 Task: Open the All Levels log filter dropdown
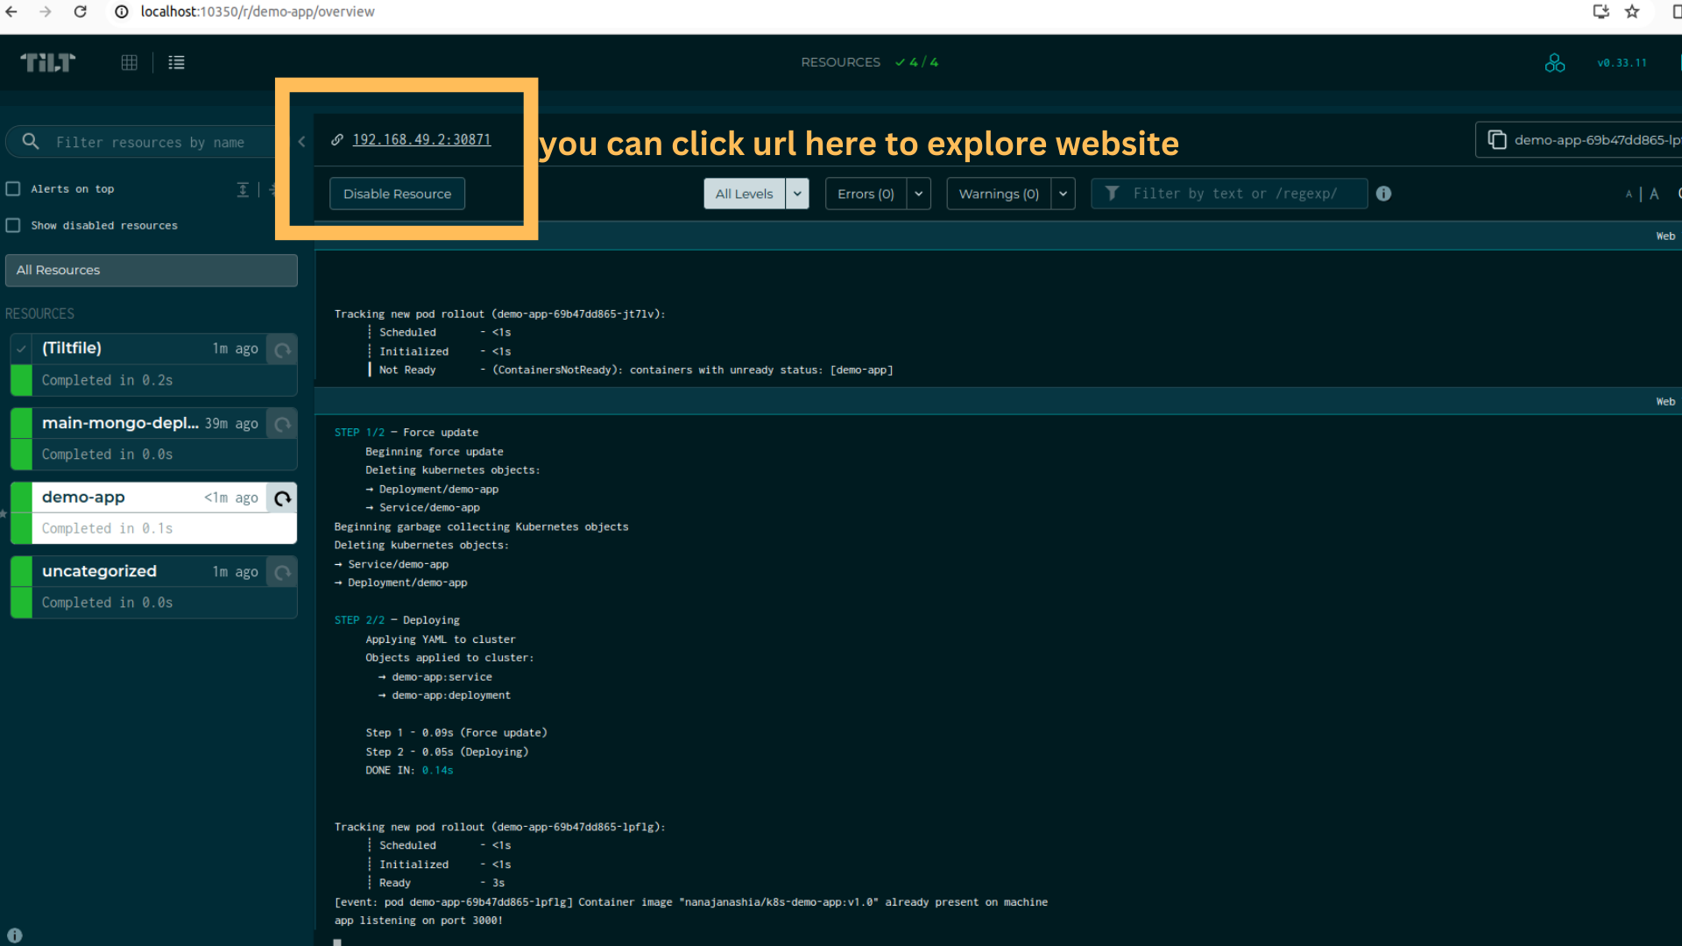[x=797, y=194]
